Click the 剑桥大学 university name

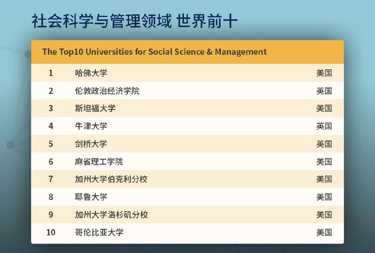[91, 144]
